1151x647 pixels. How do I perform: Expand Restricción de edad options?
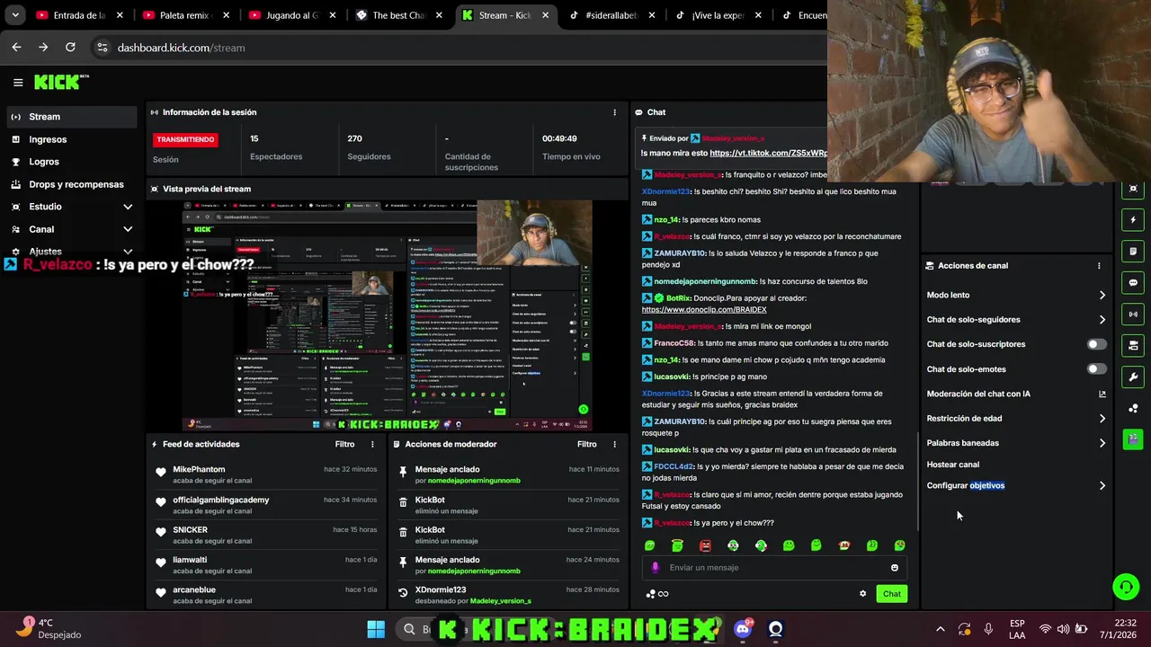1102,419
